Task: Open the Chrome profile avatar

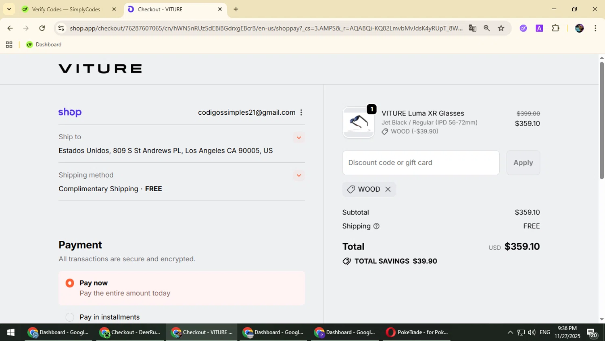Action: pos(579,28)
